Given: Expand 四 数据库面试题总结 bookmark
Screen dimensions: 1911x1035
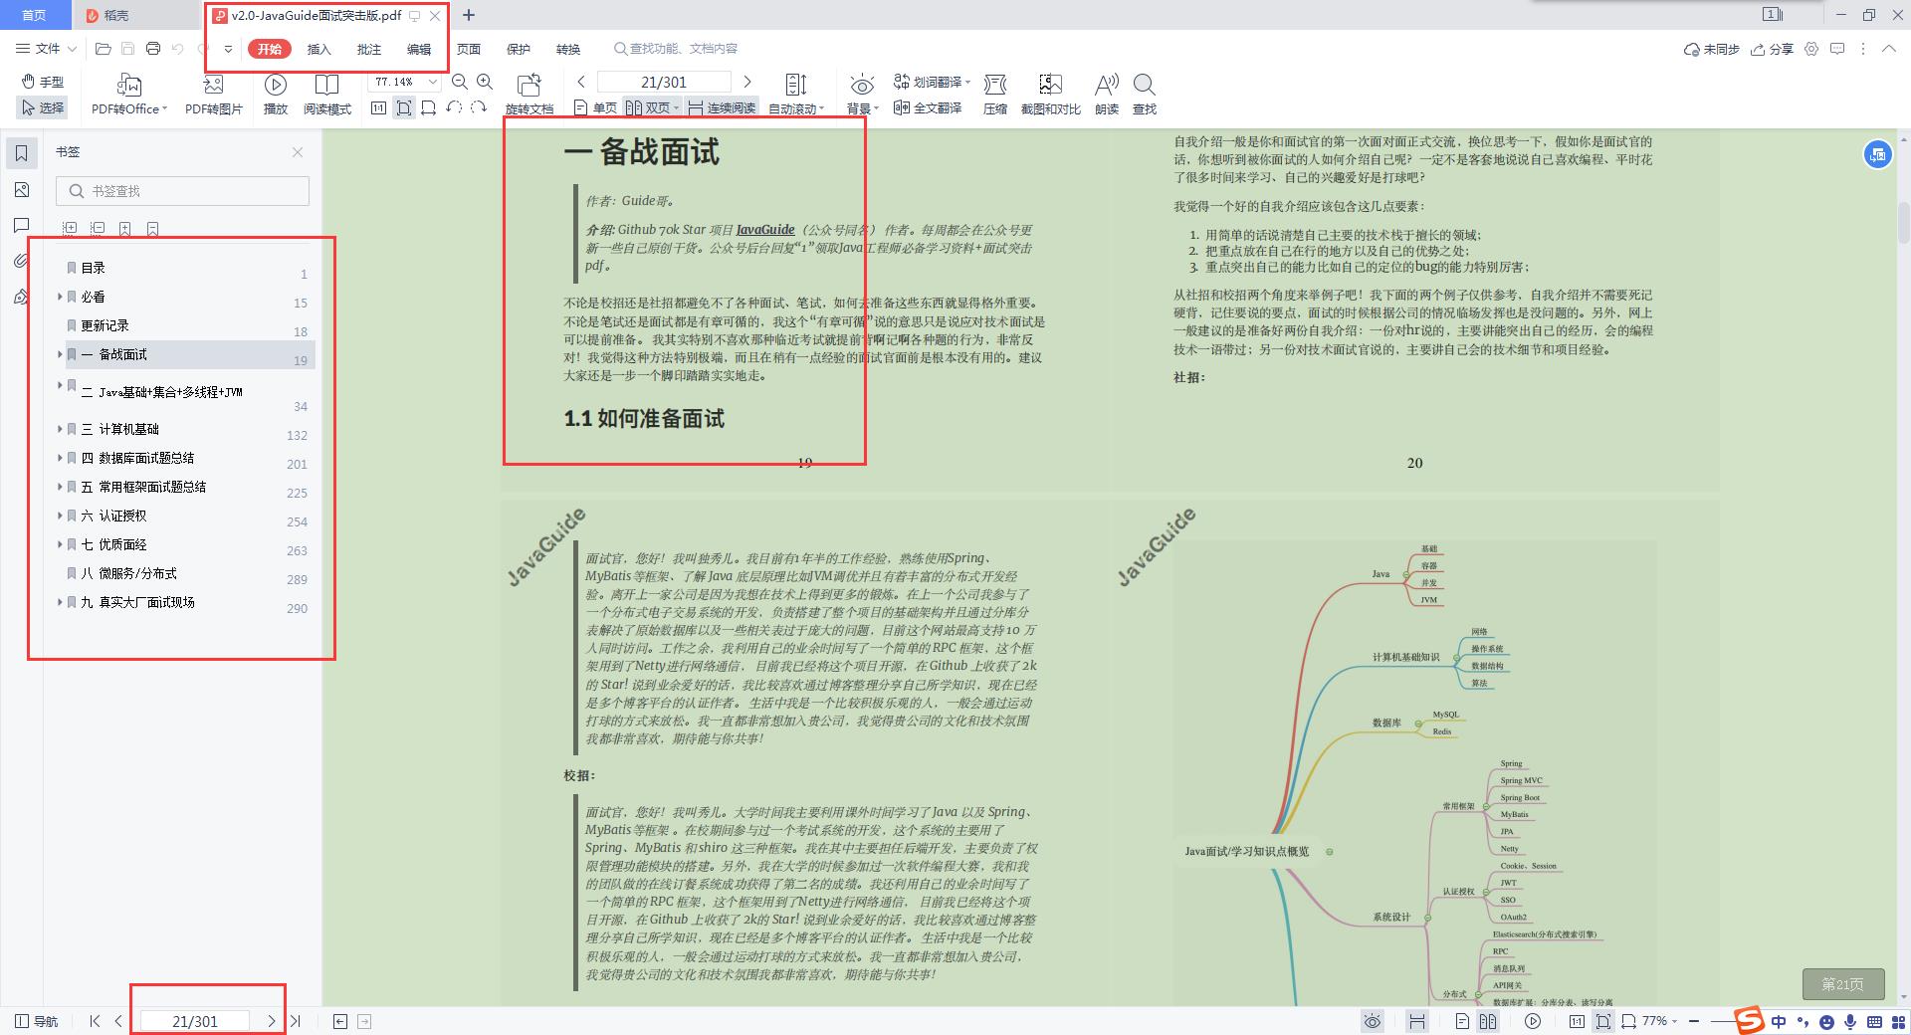Looking at the screenshot, I should coord(60,458).
